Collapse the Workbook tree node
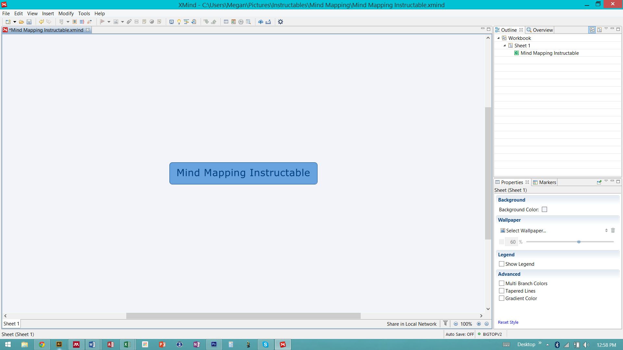This screenshot has height=350, width=623. (499, 38)
